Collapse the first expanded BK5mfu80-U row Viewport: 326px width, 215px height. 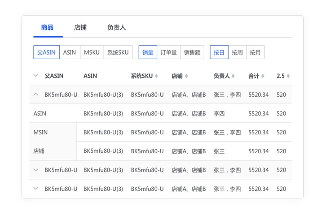36,95
